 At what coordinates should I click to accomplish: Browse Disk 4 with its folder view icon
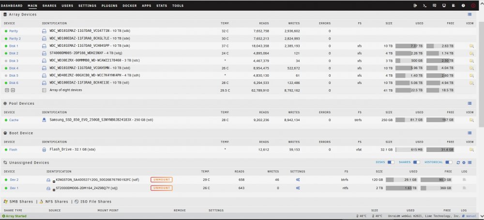(x=471, y=69)
